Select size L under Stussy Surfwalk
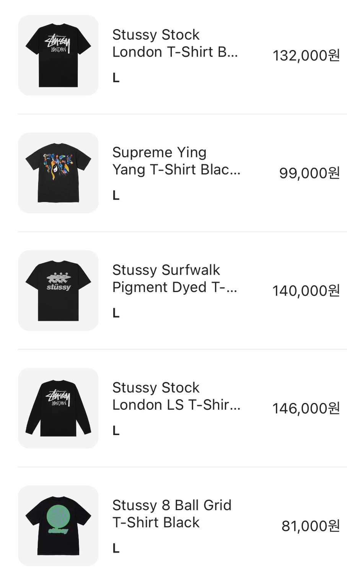Viewport: 347px width, 574px height. (x=116, y=313)
